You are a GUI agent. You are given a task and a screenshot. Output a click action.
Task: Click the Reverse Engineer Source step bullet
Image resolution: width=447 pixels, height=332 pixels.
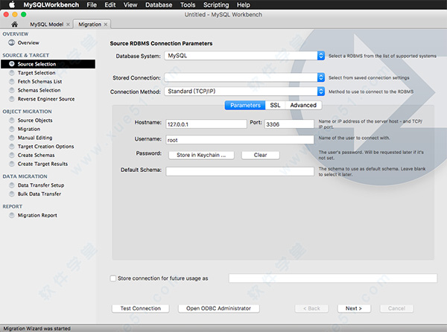click(x=12, y=99)
